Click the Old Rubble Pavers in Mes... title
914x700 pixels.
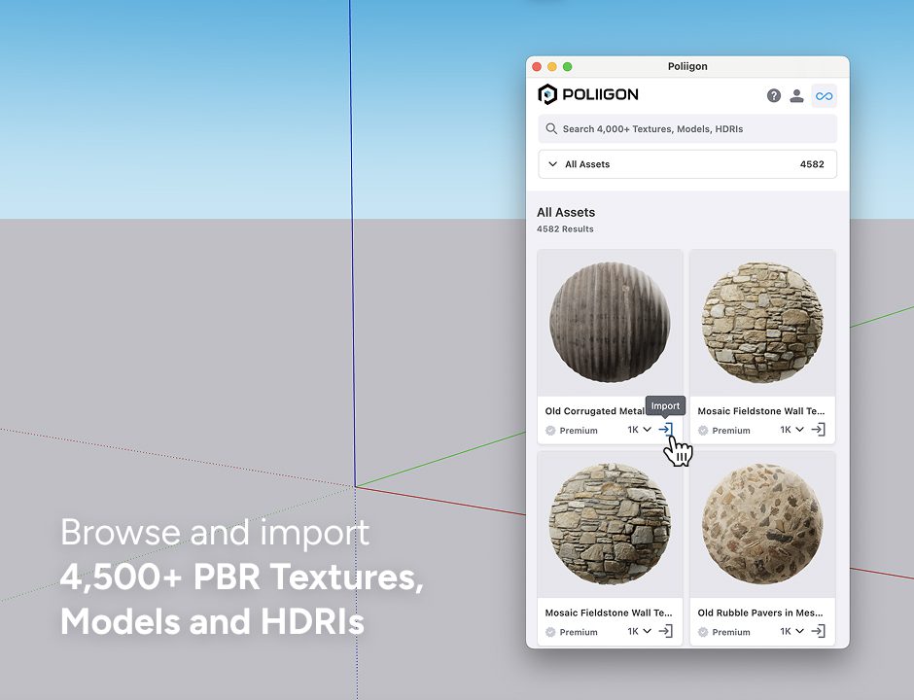760,612
